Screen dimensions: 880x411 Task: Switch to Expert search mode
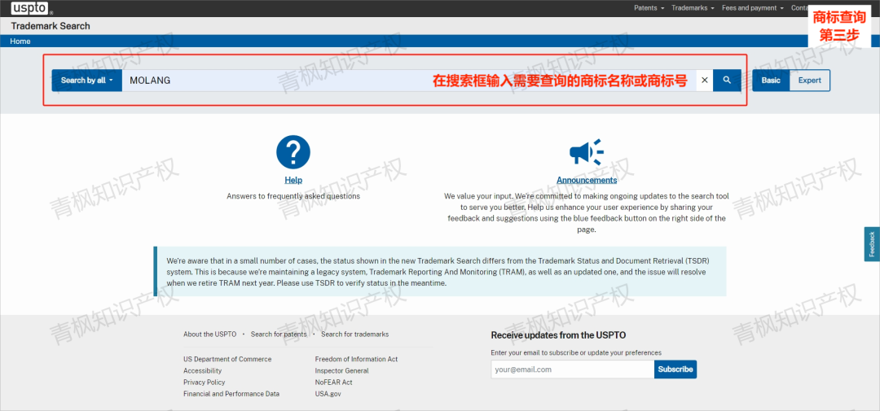click(x=809, y=81)
